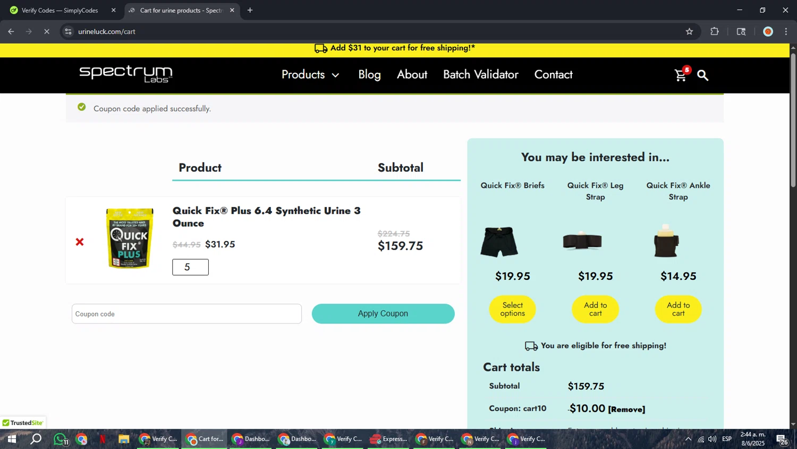
Task: Open the shopping cart icon in header
Action: pos(681,75)
